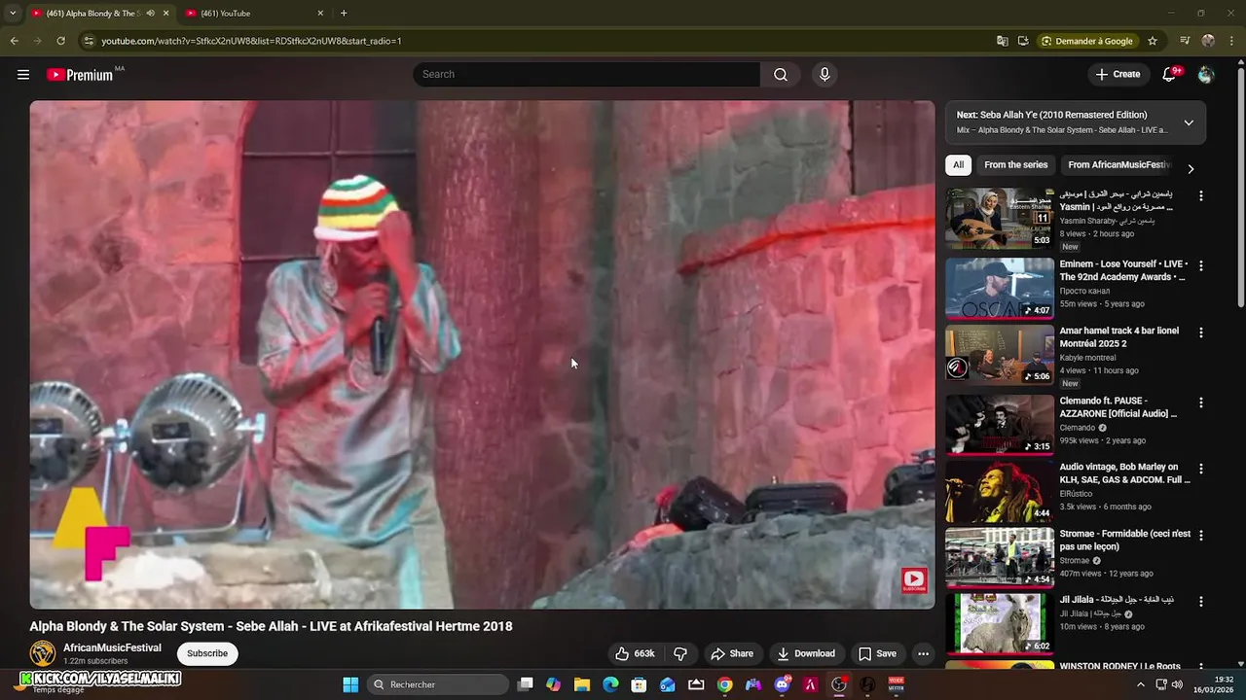The width and height of the screenshot is (1246, 700).
Task: Dislike this video
Action: click(680, 653)
